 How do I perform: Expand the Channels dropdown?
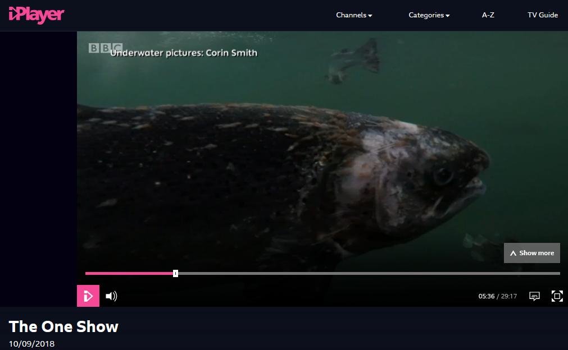[x=354, y=15]
